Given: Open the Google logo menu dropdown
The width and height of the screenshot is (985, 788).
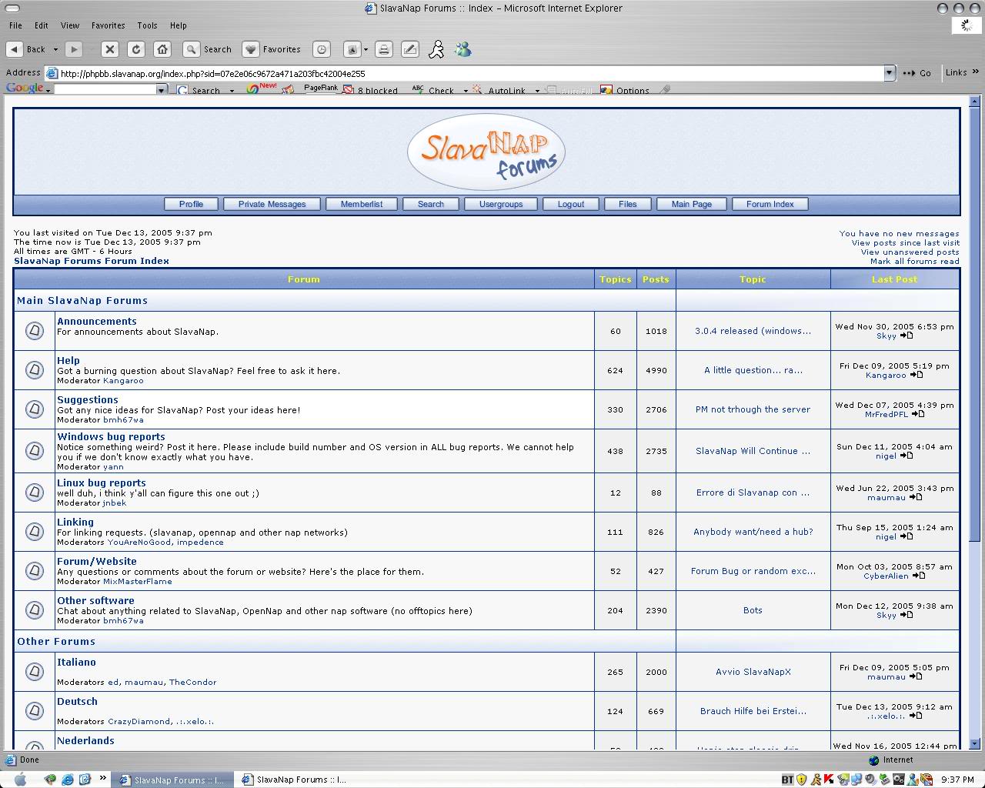Looking at the screenshot, I should click(48, 91).
